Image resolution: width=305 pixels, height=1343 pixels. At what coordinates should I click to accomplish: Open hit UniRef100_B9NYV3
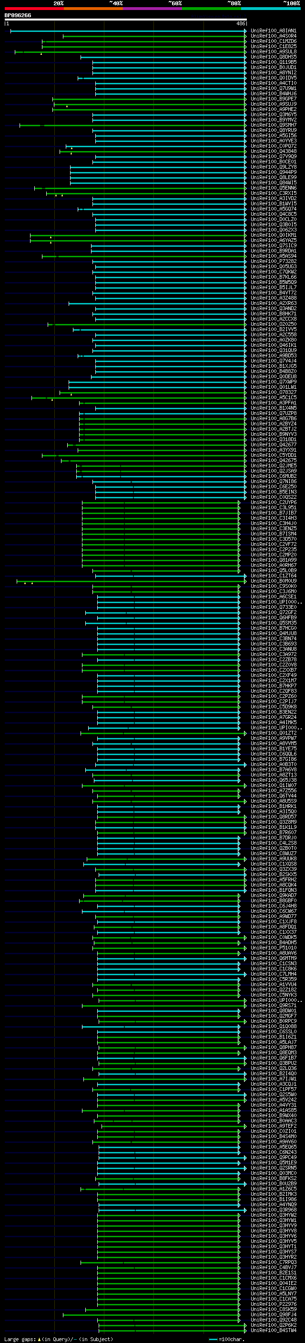273,434
